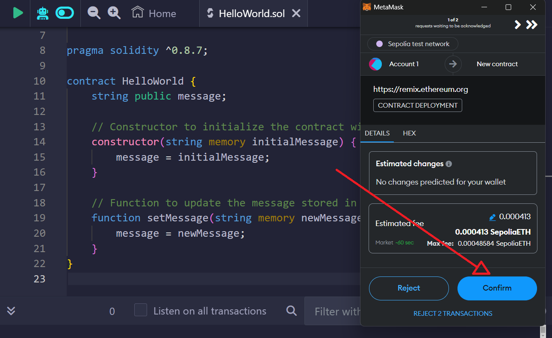
Task: Click the contract HelloWorld declaration line
Action: [131, 81]
